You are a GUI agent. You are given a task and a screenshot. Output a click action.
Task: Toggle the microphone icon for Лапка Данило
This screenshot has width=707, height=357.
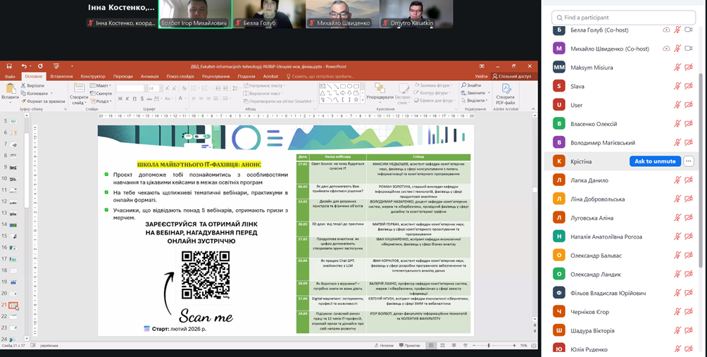point(677,180)
